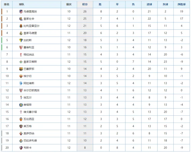Open the 维戈塞尔塔 team link
Viewport: 191px width, 153px height.
30,112
